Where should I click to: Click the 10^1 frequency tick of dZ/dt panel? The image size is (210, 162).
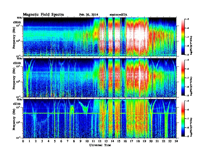point(18,107)
